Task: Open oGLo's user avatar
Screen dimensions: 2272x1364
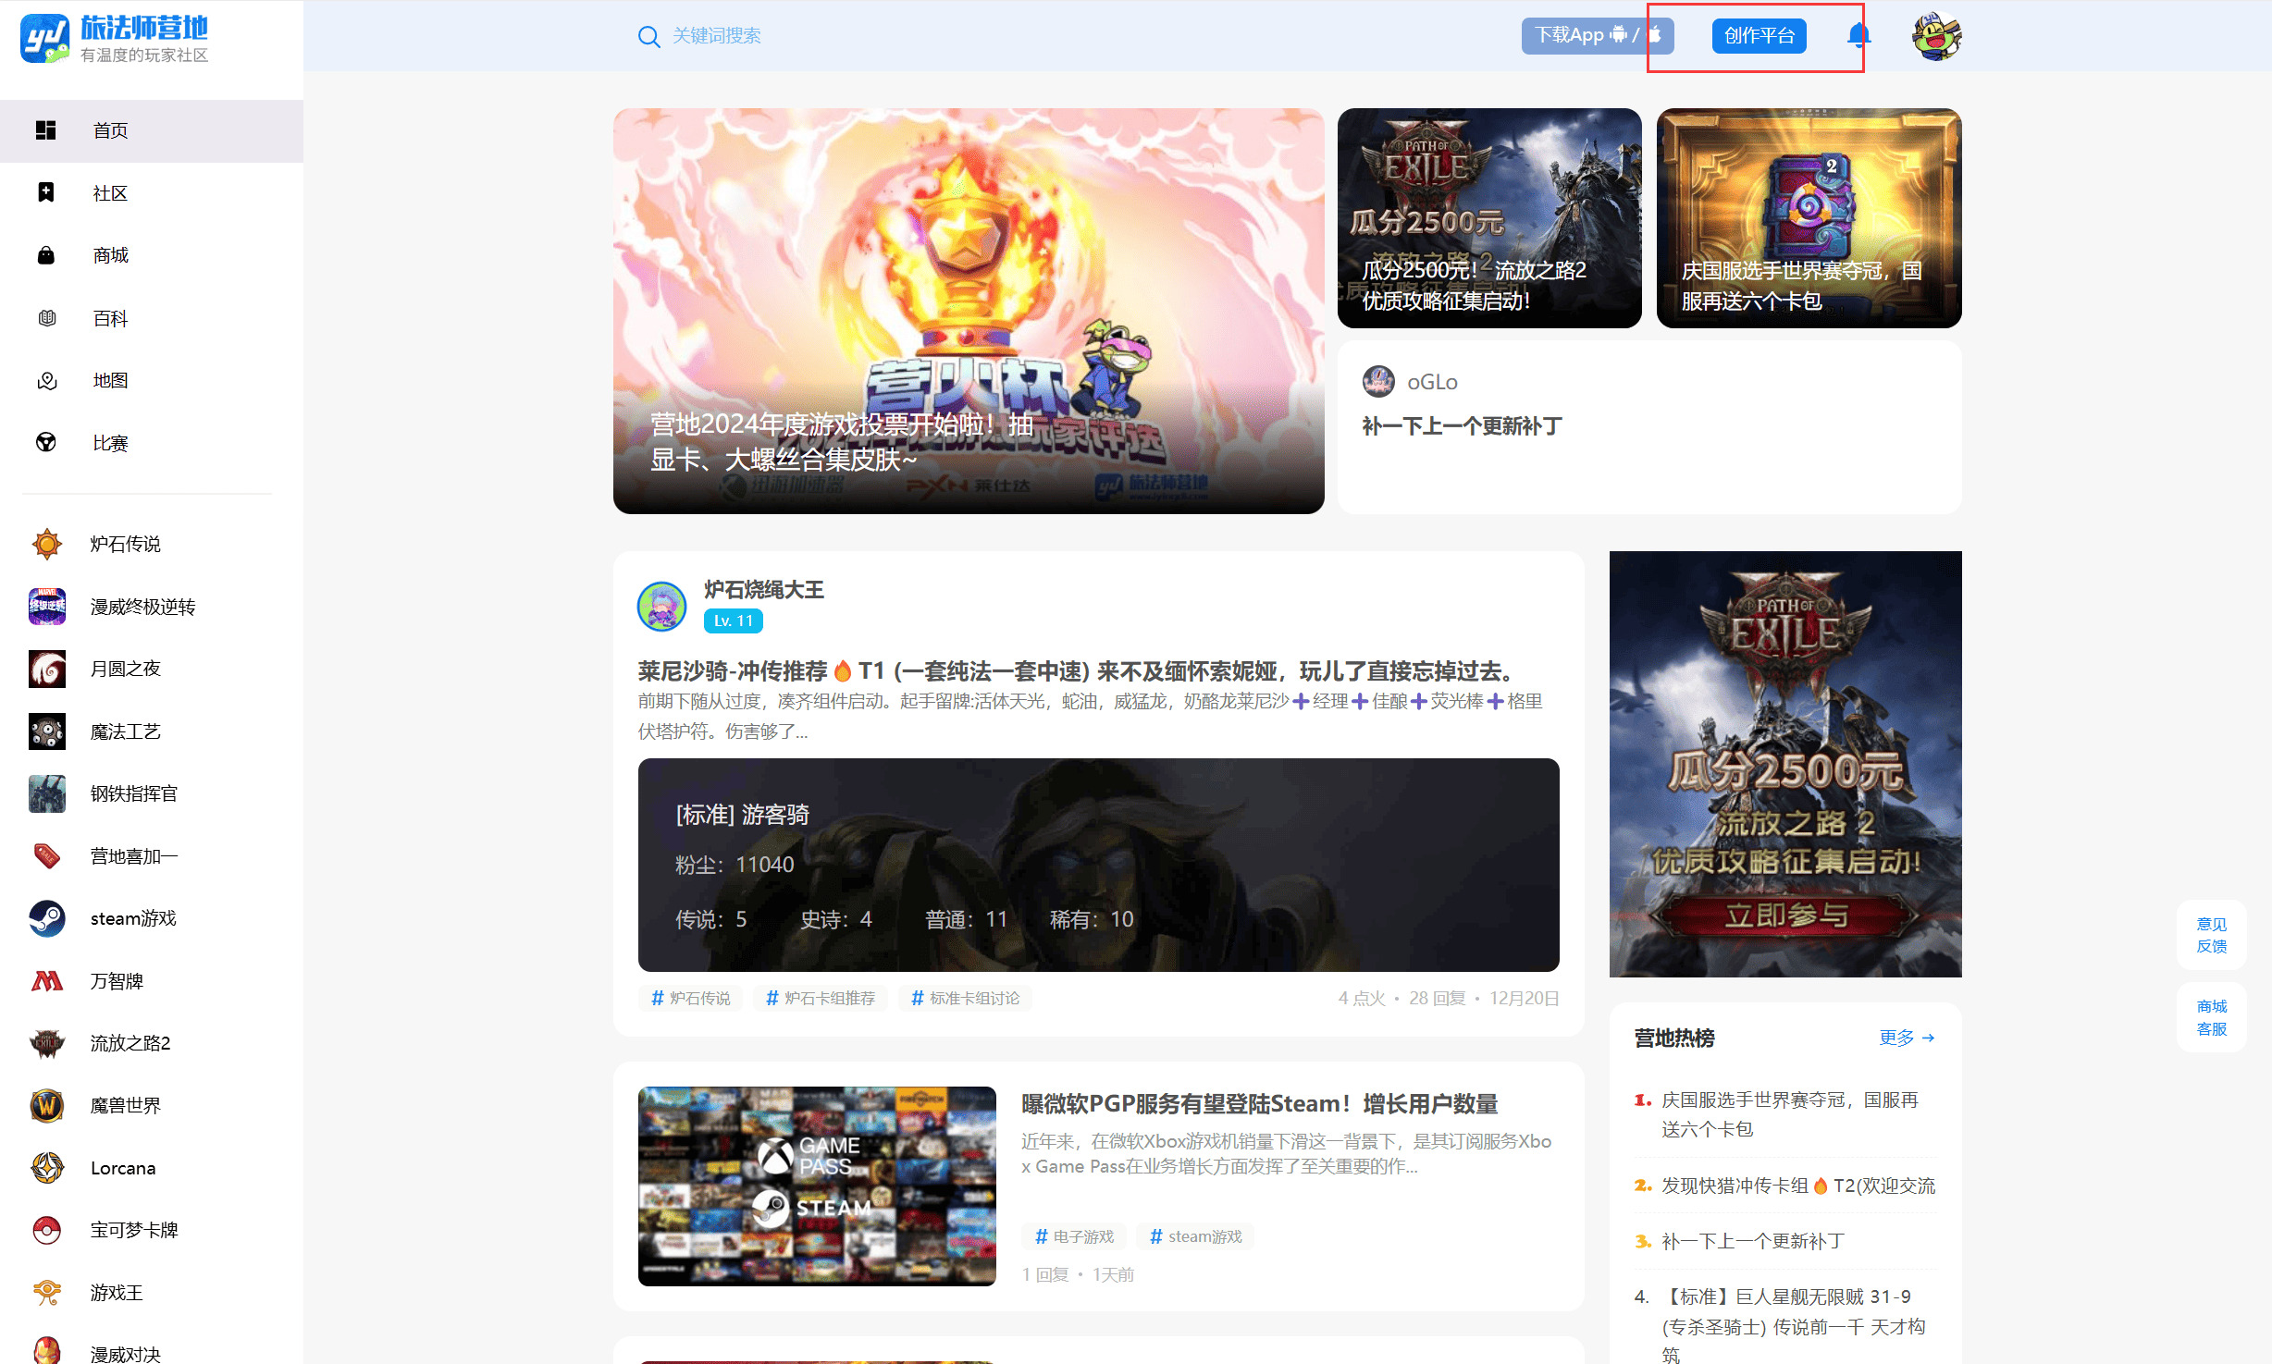Action: click(x=1378, y=381)
